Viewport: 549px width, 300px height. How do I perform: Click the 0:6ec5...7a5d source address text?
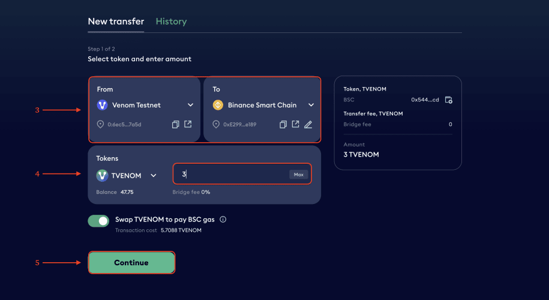(x=124, y=124)
